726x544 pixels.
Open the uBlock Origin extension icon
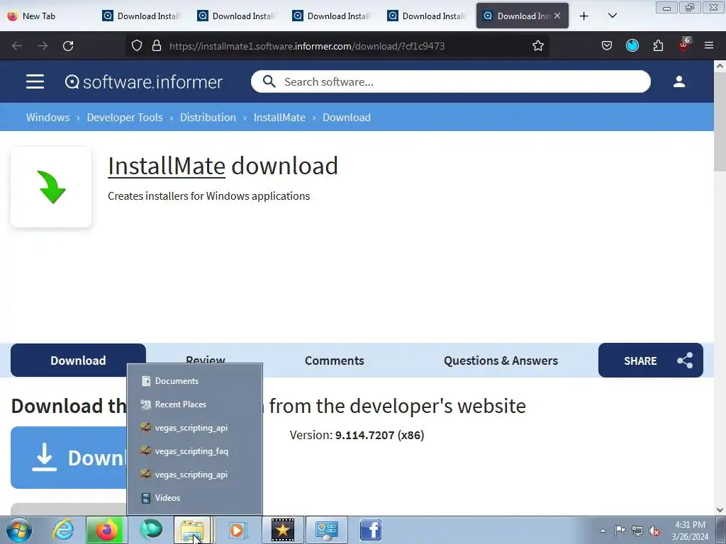[684, 45]
